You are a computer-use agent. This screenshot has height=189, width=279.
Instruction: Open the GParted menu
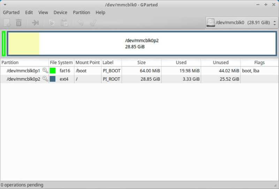[11, 13]
